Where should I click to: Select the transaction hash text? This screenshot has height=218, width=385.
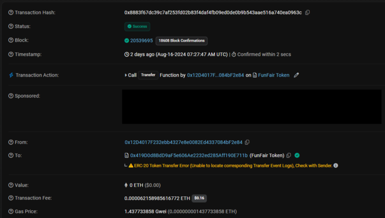213,13
